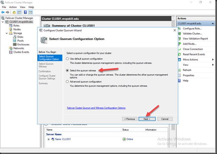The image size is (217, 154).
Task: Click the Name column header
Action: click(49, 130)
